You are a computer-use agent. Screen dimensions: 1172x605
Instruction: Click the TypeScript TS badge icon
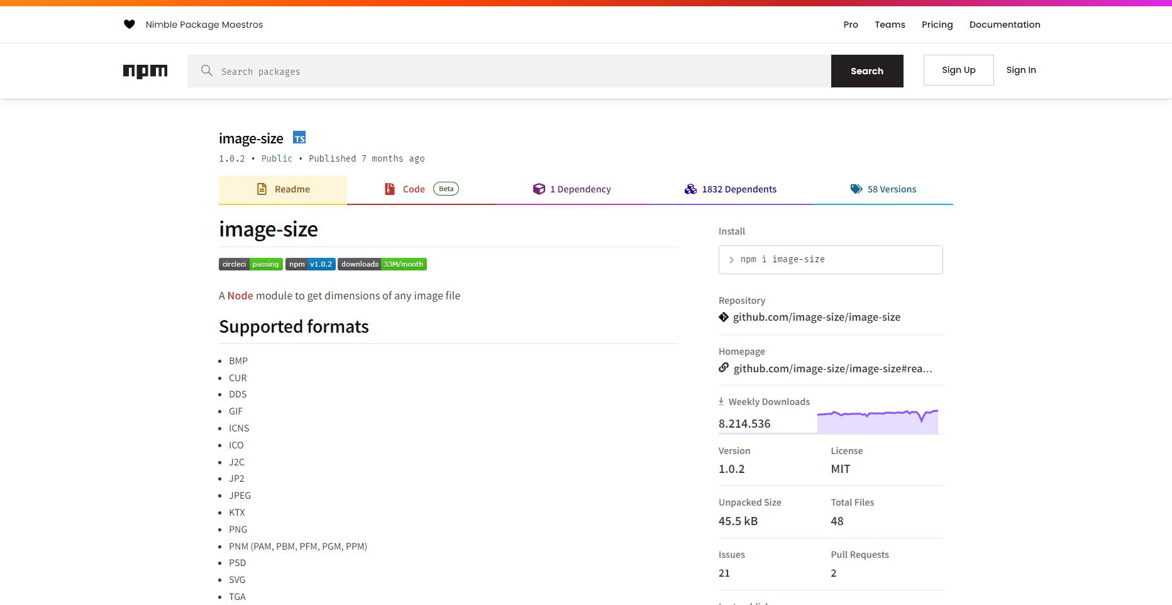(x=299, y=138)
